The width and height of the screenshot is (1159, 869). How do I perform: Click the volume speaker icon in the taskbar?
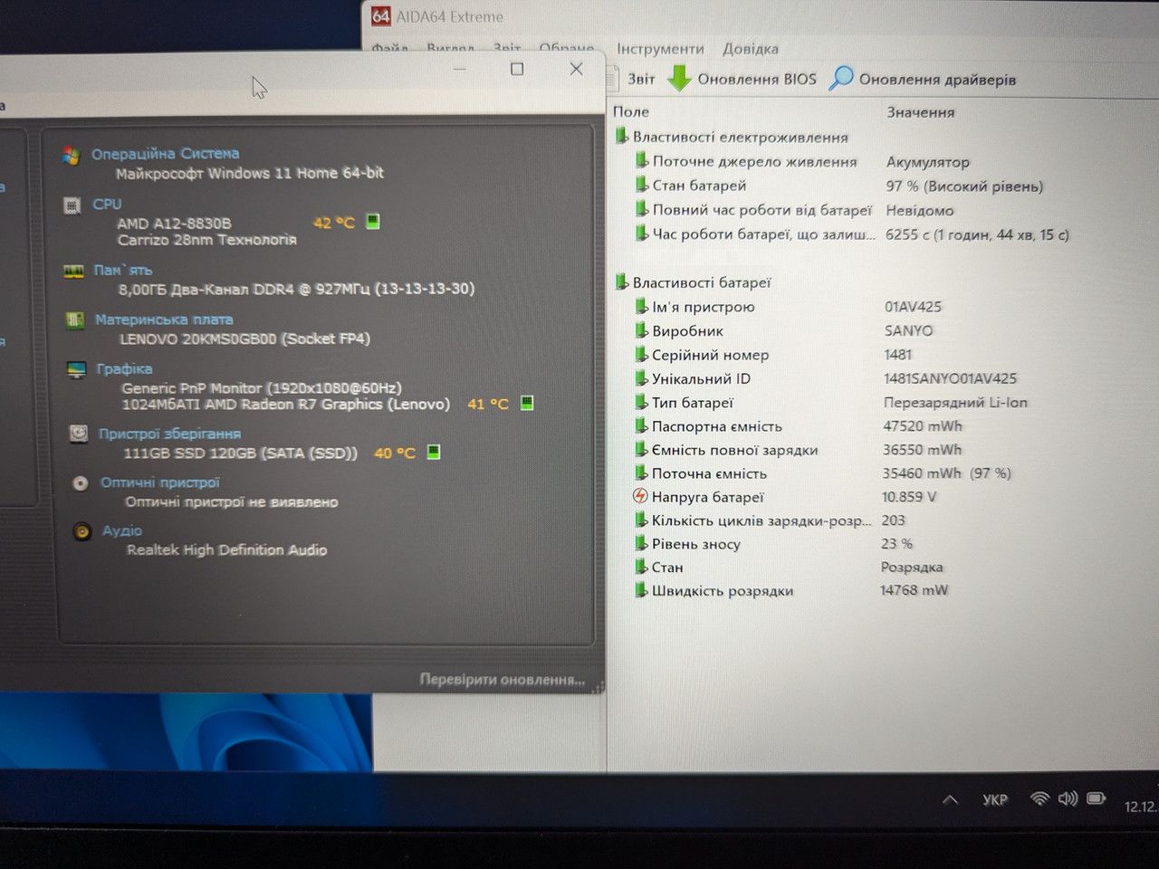pyautogui.click(x=1068, y=798)
